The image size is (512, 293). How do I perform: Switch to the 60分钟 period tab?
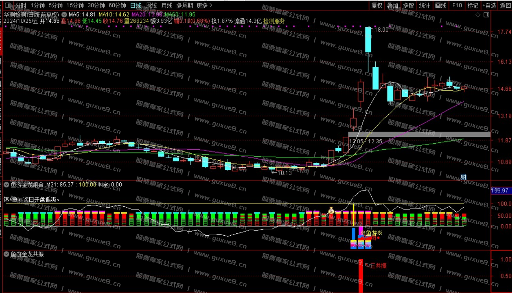(x=117, y=6)
